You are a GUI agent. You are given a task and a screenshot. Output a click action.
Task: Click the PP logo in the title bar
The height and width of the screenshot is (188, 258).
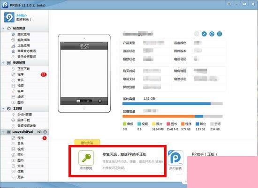tap(5, 5)
